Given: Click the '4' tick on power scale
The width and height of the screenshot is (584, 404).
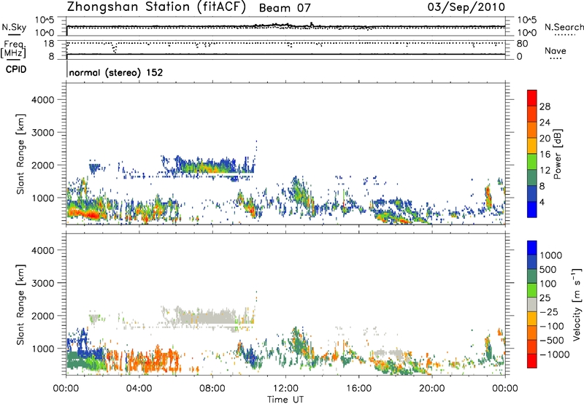Looking at the screenshot, I should (x=542, y=202).
